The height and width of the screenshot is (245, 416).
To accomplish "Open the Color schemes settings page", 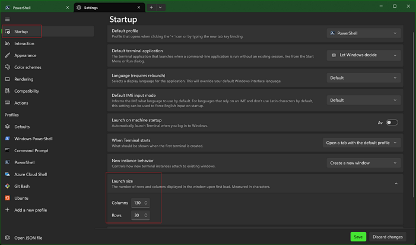I will click(x=47, y=67).
